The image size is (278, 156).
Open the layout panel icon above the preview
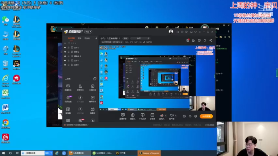(199, 40)
